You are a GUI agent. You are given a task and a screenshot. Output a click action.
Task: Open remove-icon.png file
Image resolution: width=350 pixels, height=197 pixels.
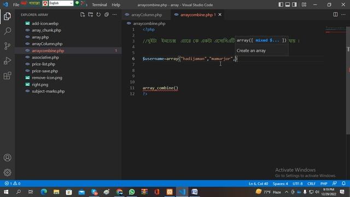click(47, 78)
